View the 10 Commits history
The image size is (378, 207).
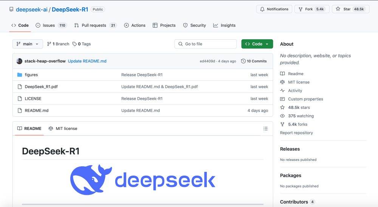pos(254,61)
